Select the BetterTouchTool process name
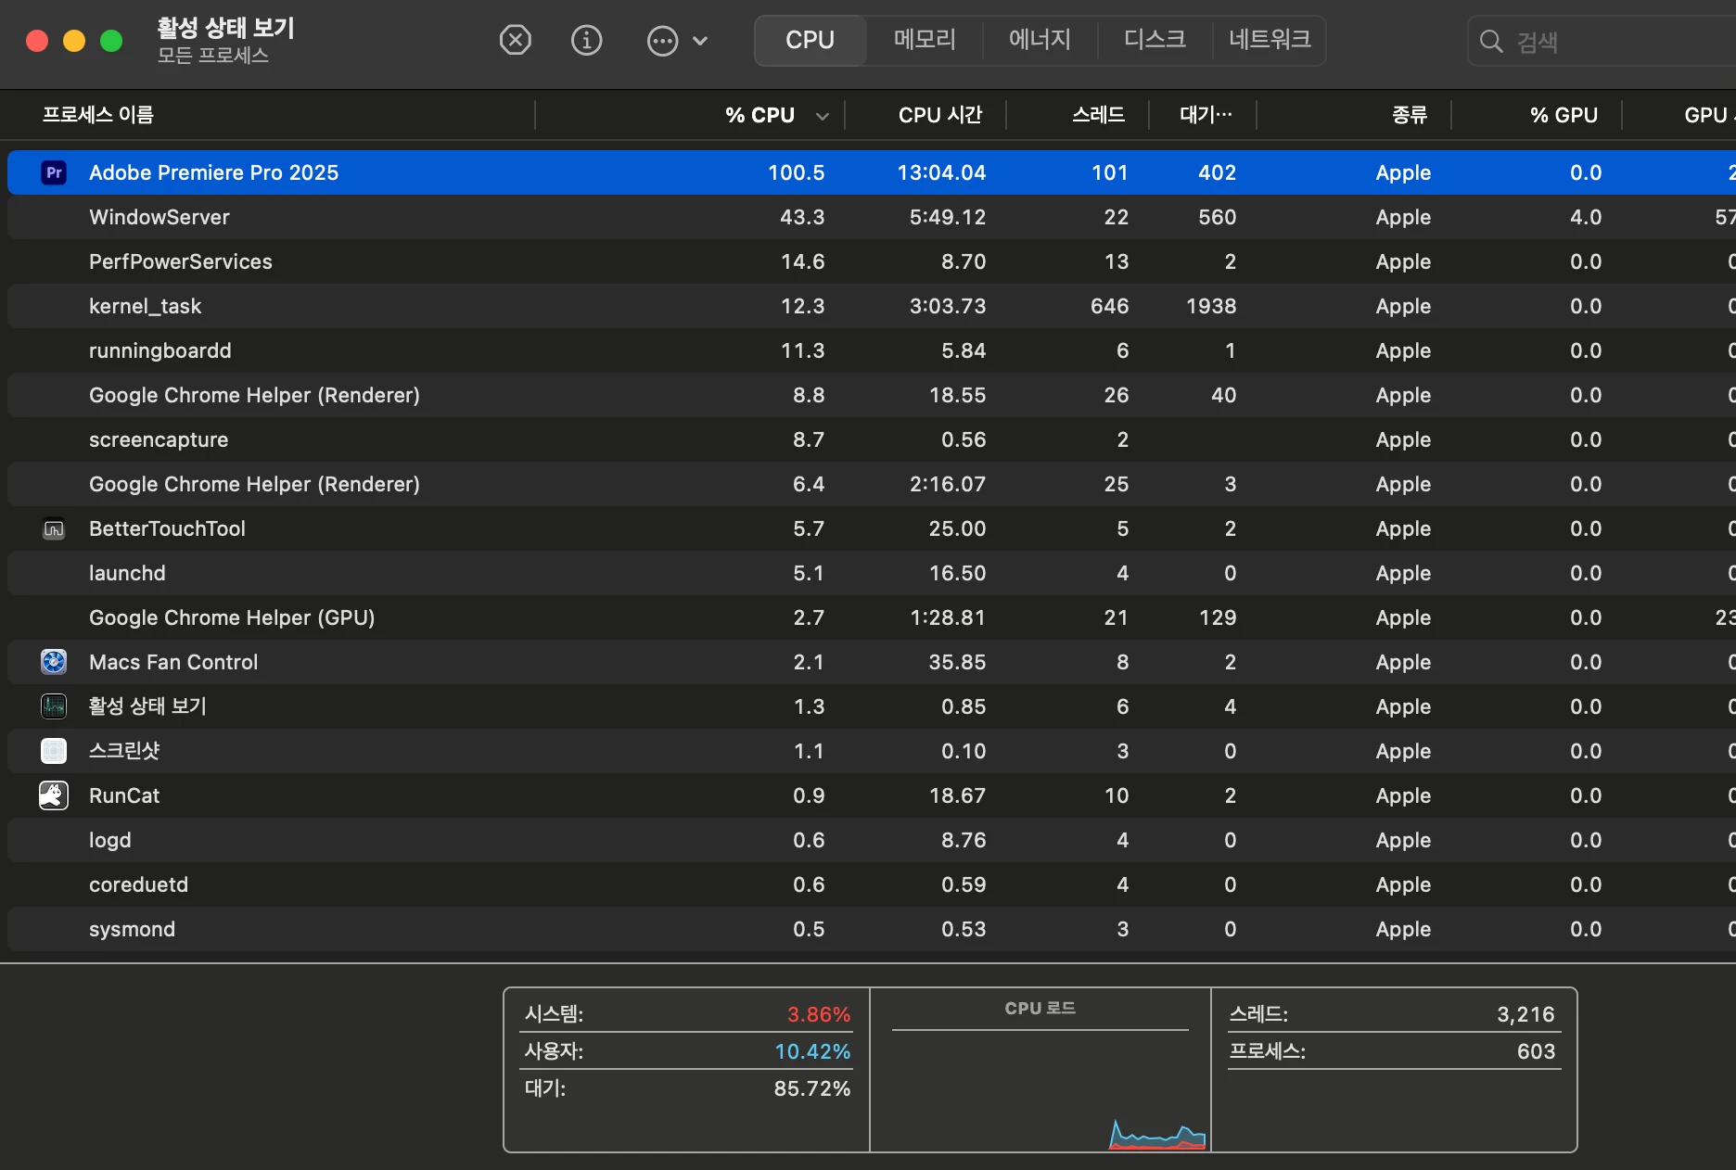This screenshot has width=1736, height=1170. 167,528
